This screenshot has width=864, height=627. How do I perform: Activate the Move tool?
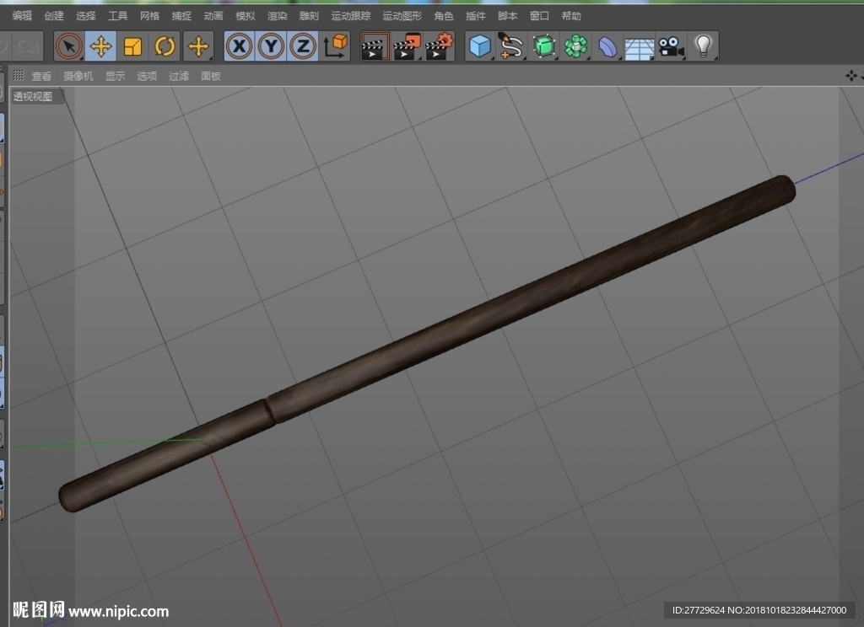click(x=101, y=46)
